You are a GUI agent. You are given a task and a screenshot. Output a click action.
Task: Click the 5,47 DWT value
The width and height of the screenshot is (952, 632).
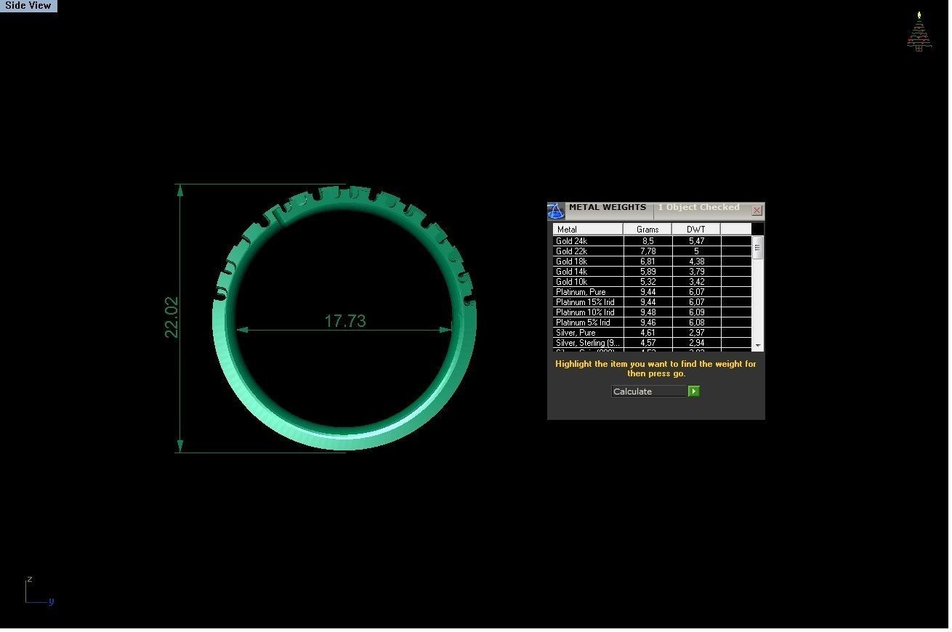696,241
